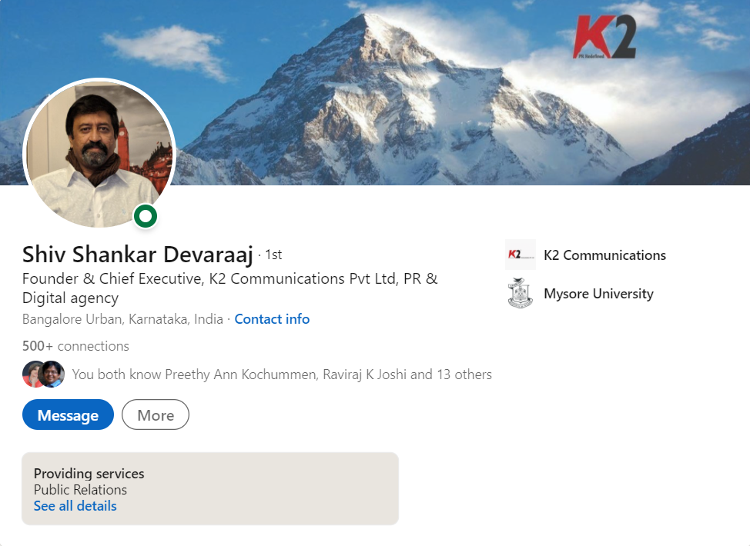Click the green online status indicator

pyautogui.click(x=145, y=216)
